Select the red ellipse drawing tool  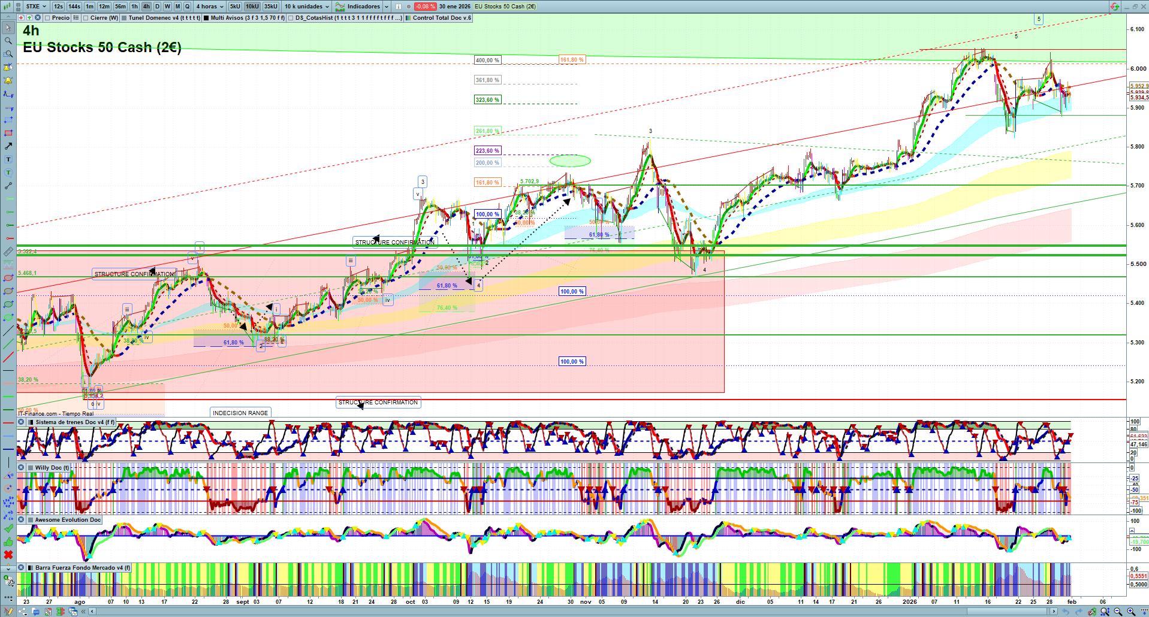[x=8, y=278]
